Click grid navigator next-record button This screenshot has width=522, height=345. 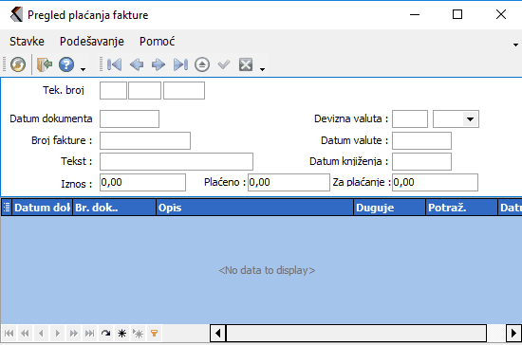pyautogui.click(x=57, y=333)
